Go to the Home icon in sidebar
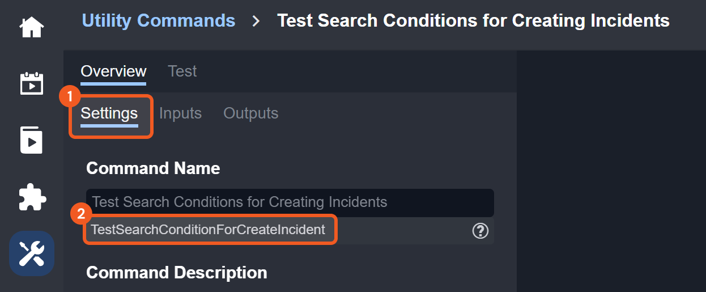Image resolution: width=706 pixels, height=292 pixels. pyautogui.click(x=32, y=27)
